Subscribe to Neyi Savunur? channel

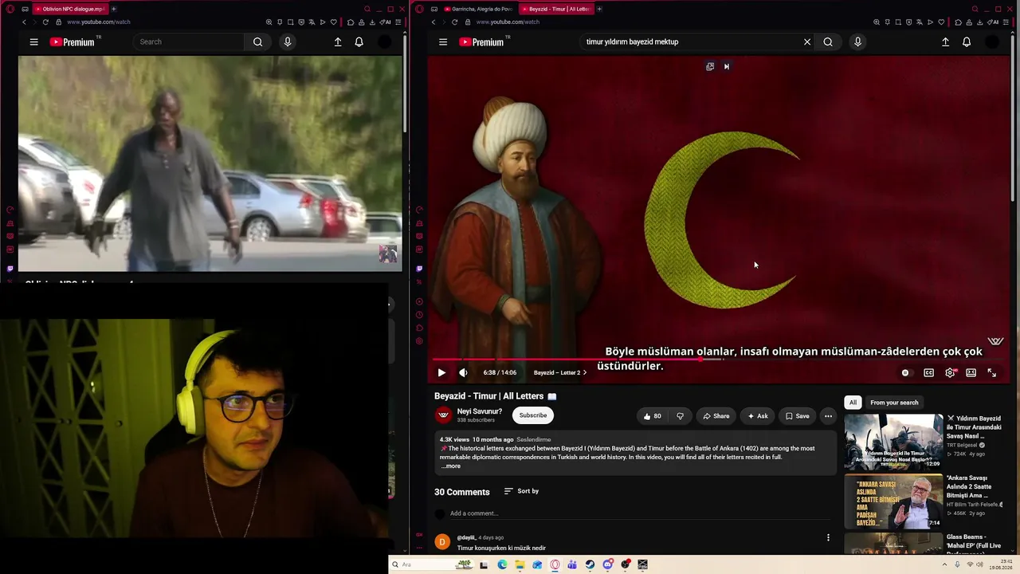point(533,415)
